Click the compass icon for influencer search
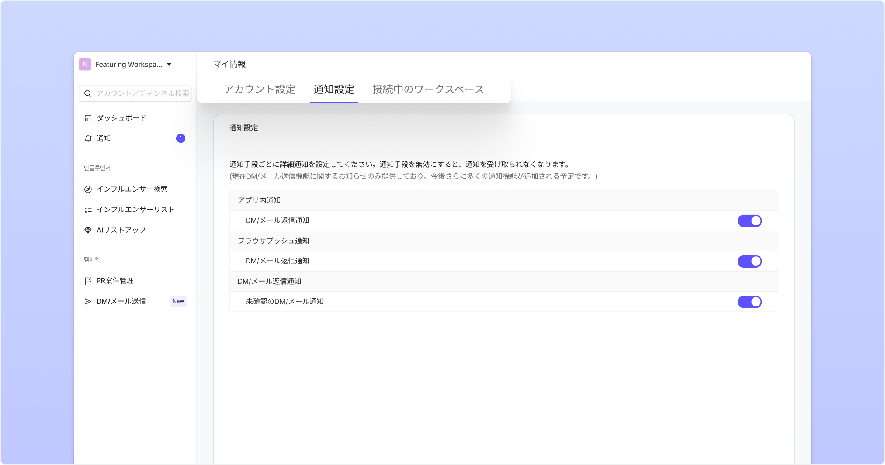This screenshot has height=465, width=885. 88,189
